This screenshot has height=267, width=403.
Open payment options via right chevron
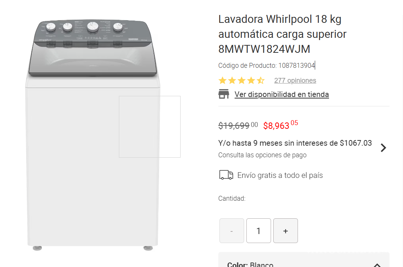(x=383, y=148)
